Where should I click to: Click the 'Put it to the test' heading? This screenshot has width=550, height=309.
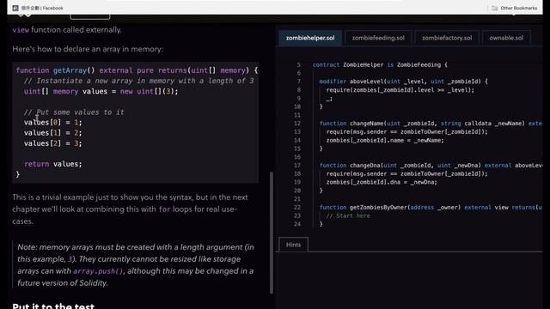53,306
